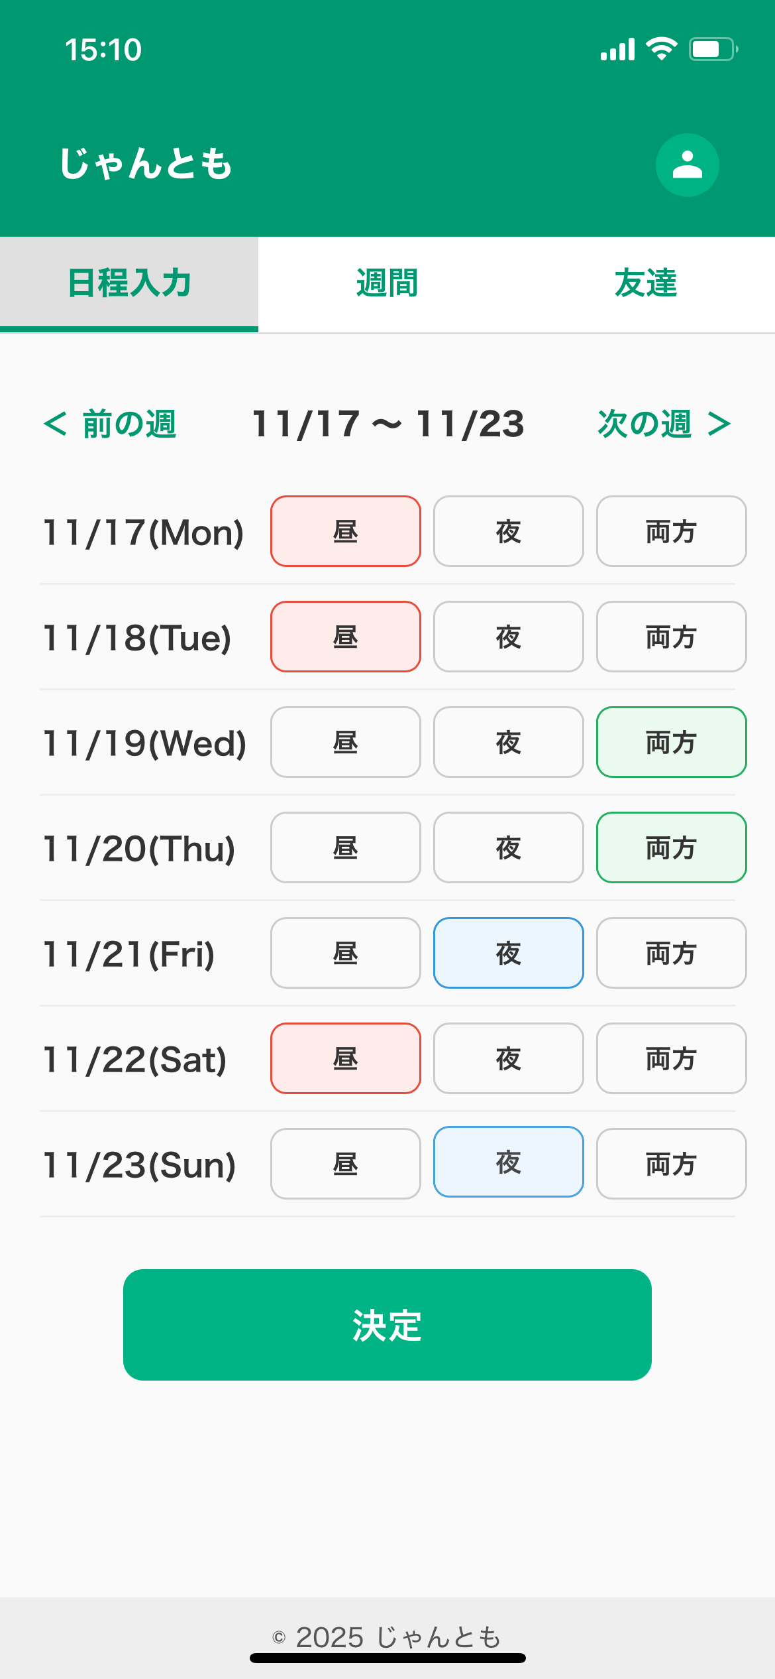The height and width of the screenshot is (1679, 775).
Task: Tap the status bar clock 15:10
Action: pyautogui.click(x=103, y=50)
